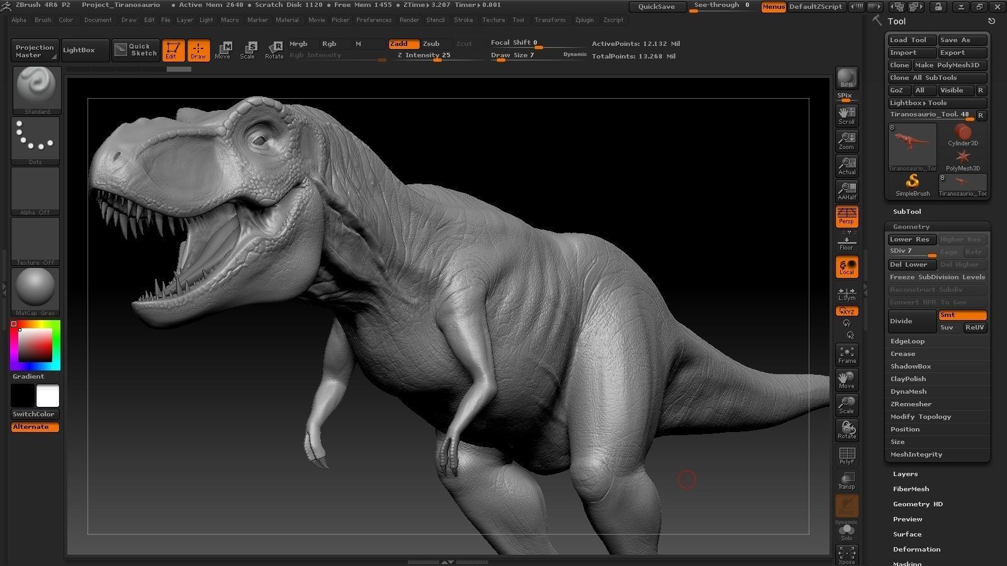
Task: Toggle L.Sym option
Action: click(847, 294)
